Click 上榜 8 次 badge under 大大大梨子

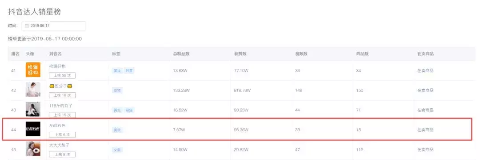(x=62, y=155)
